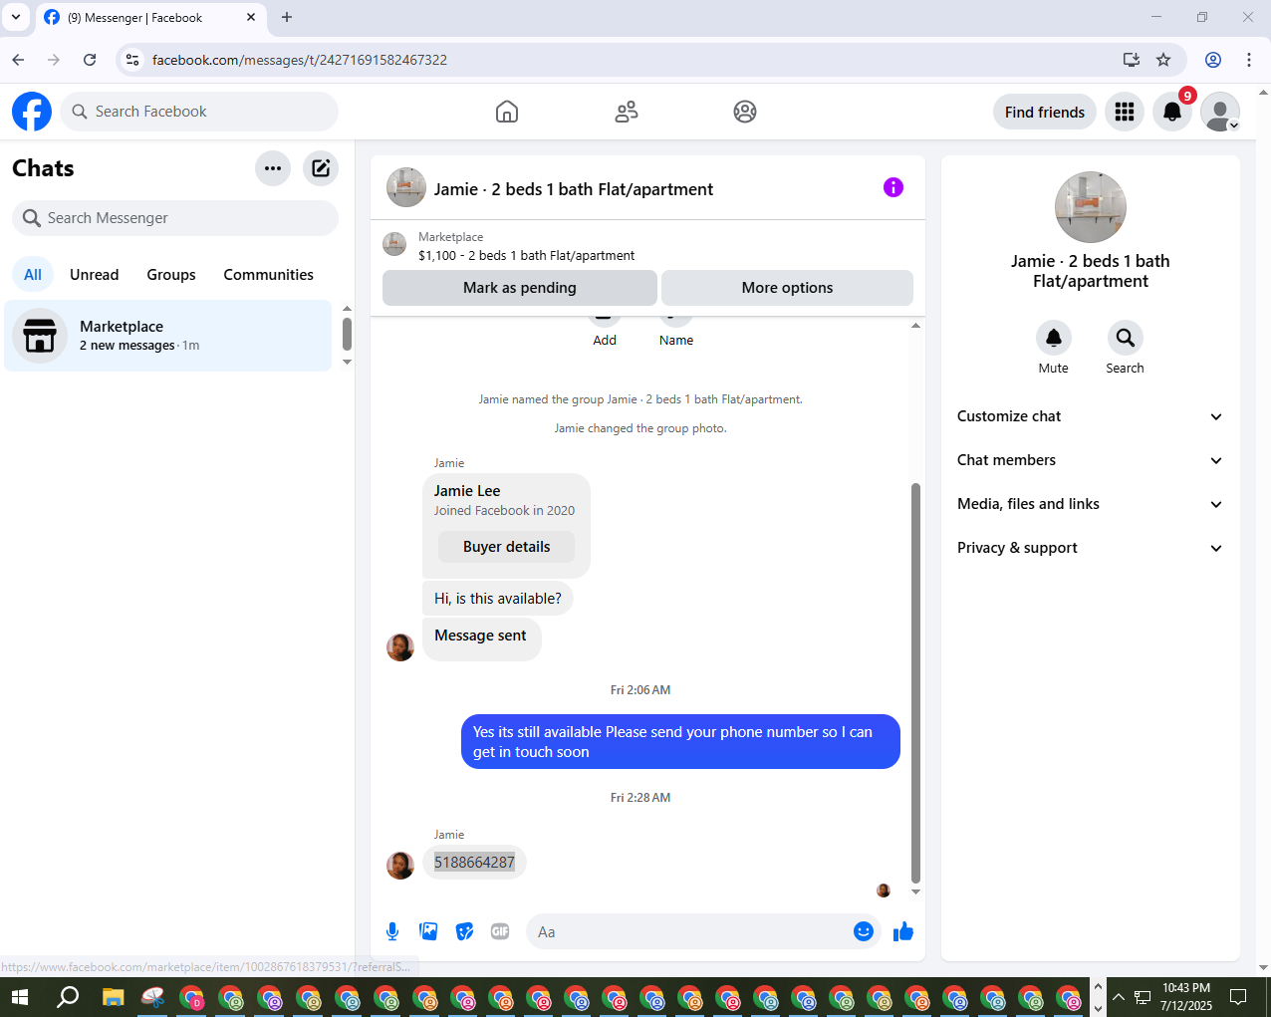
Task: Click the install app icon in address bar
Action: (x=1132, y=60)
